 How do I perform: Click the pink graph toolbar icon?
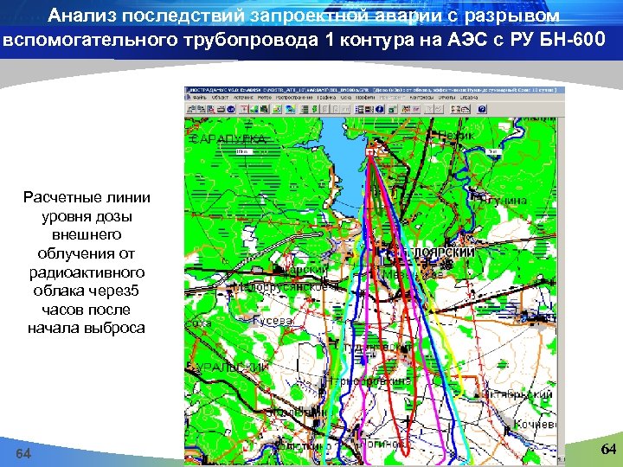pos(415,109)
